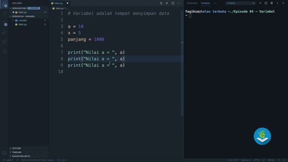Switch to the Terminal tab

(205, 3)
